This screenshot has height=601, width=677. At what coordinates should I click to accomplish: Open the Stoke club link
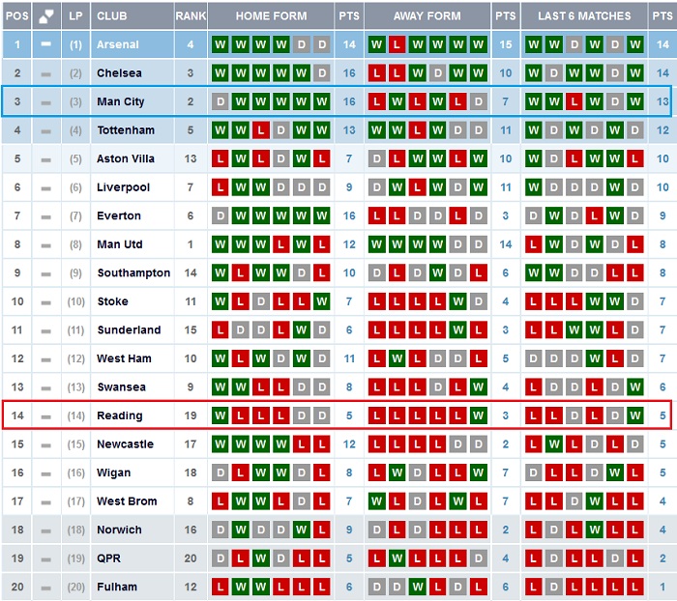113,301
